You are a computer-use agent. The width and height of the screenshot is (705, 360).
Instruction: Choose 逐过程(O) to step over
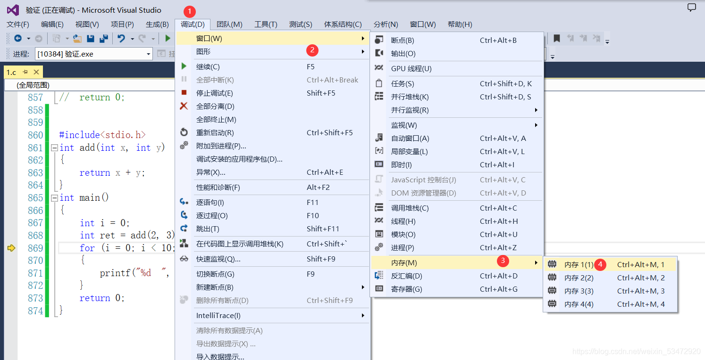[272, 215]
